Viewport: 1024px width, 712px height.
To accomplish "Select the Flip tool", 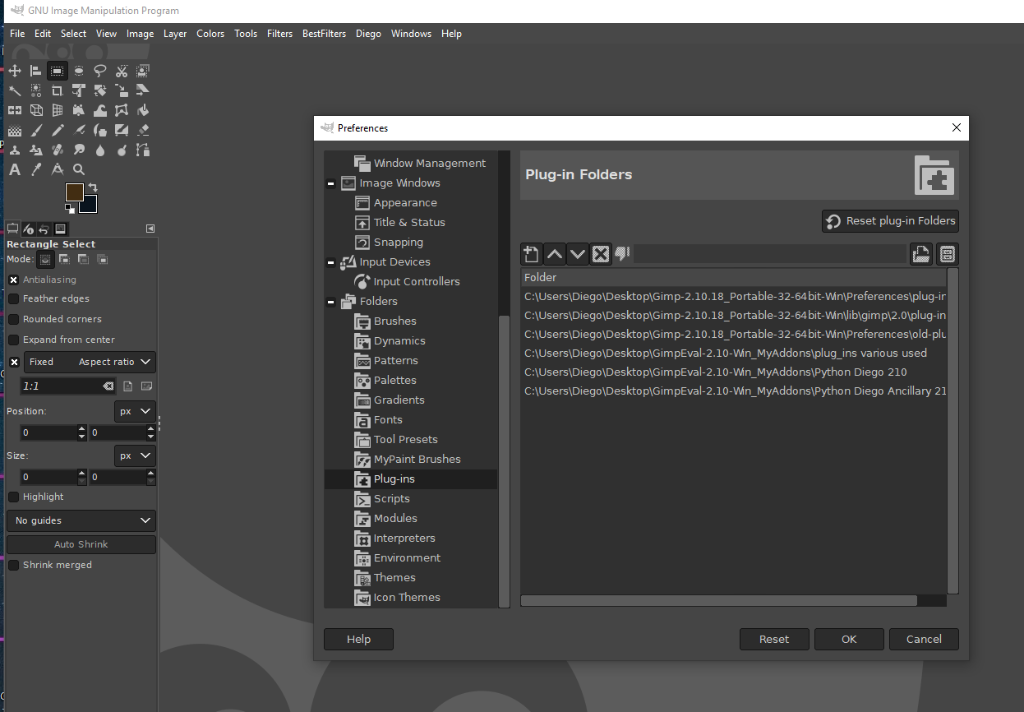I will click(15, 110).
